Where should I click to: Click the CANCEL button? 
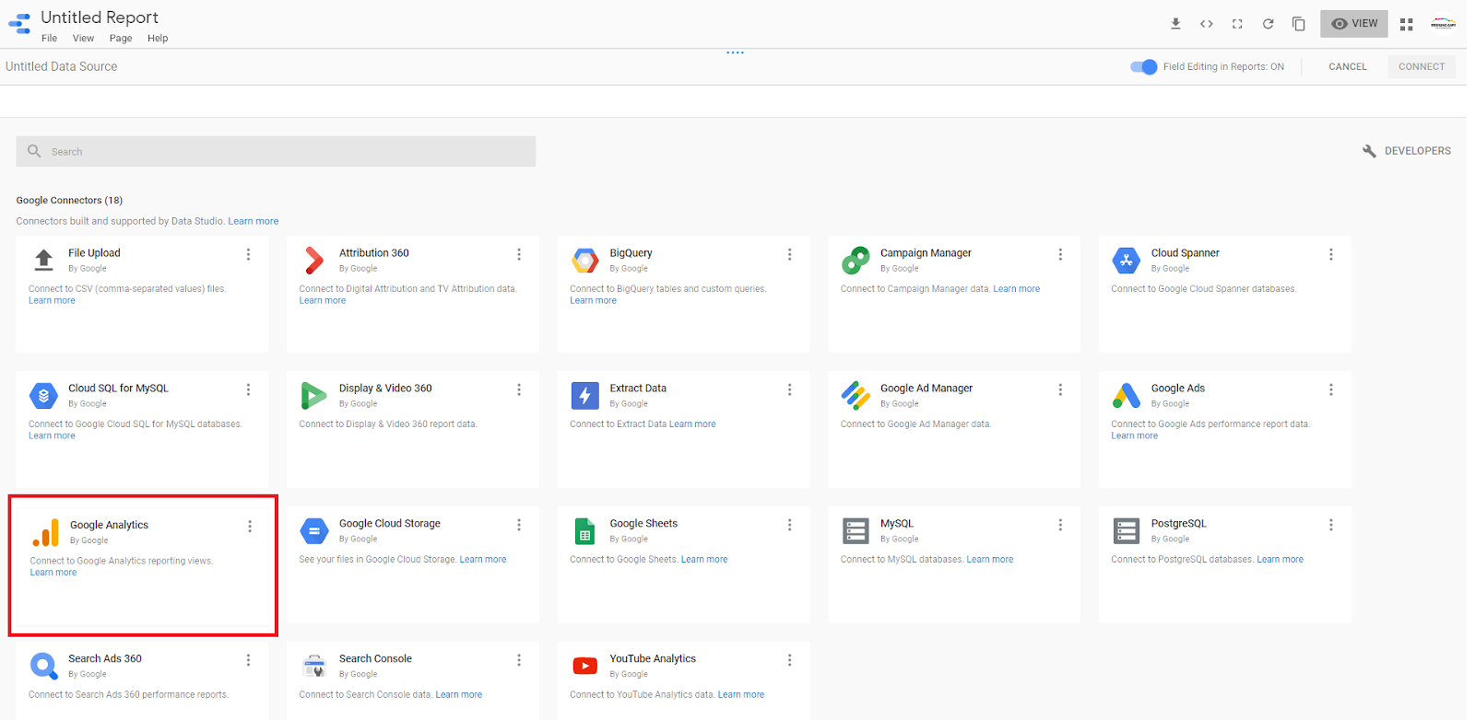coord(1348,67)
